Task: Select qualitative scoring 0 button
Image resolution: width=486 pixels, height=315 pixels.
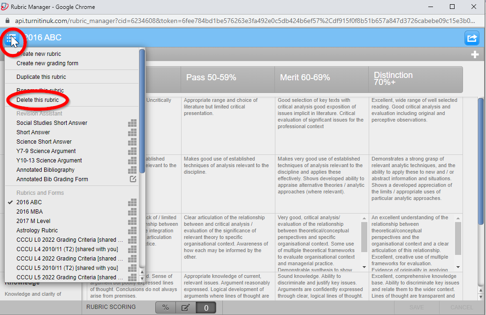Action: pyautogui.click(x=206, y=307)
